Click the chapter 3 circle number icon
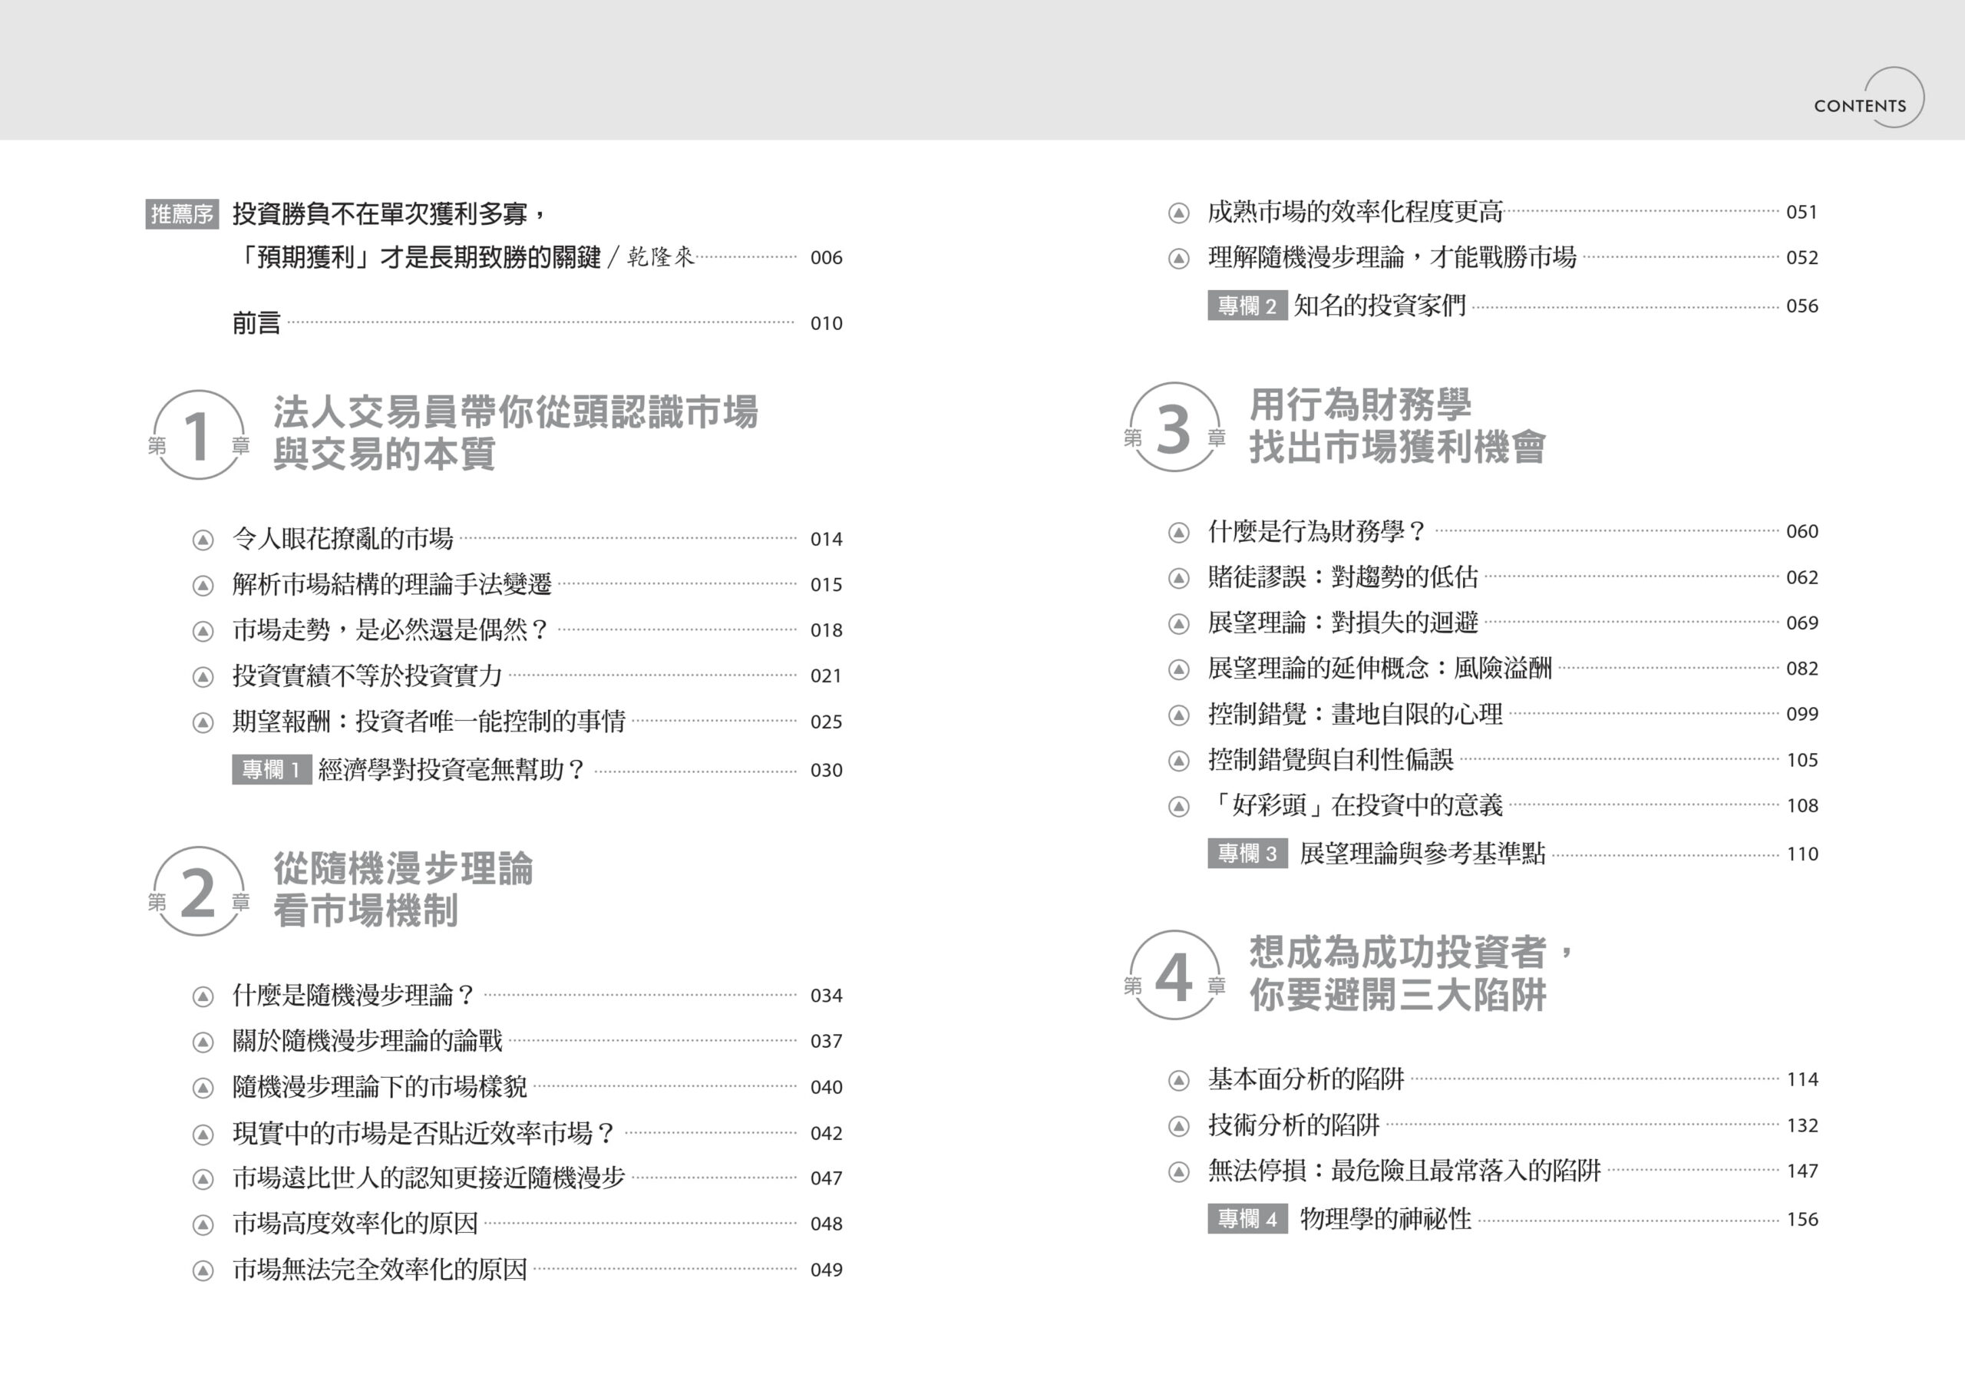1965x1394 pixels. (1174, 428)
